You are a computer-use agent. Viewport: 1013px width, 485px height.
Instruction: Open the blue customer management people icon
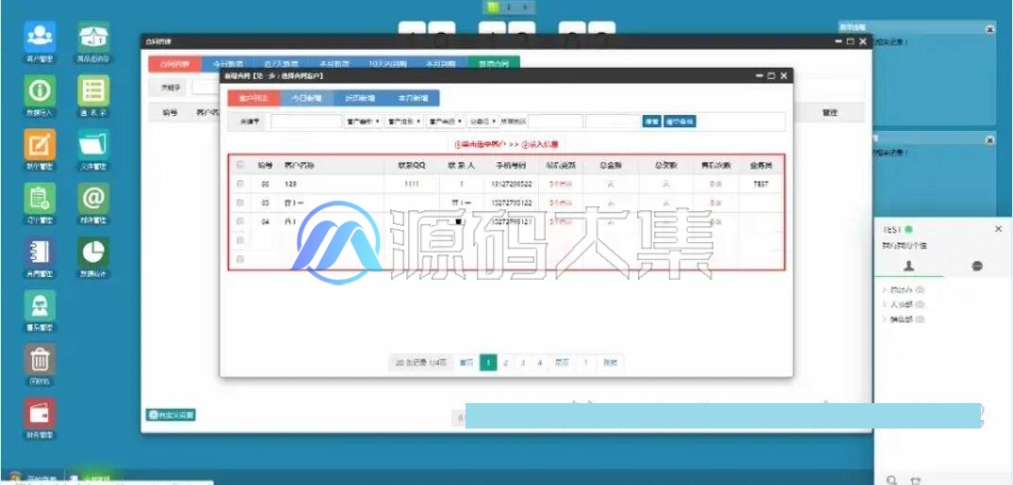(x=41, y=37)
